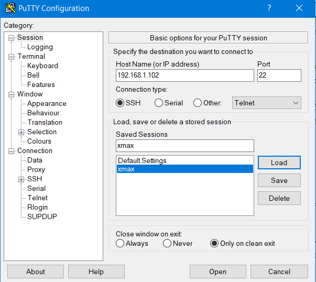
Task: Set close window on exit to Never
Action: point(167,243)
